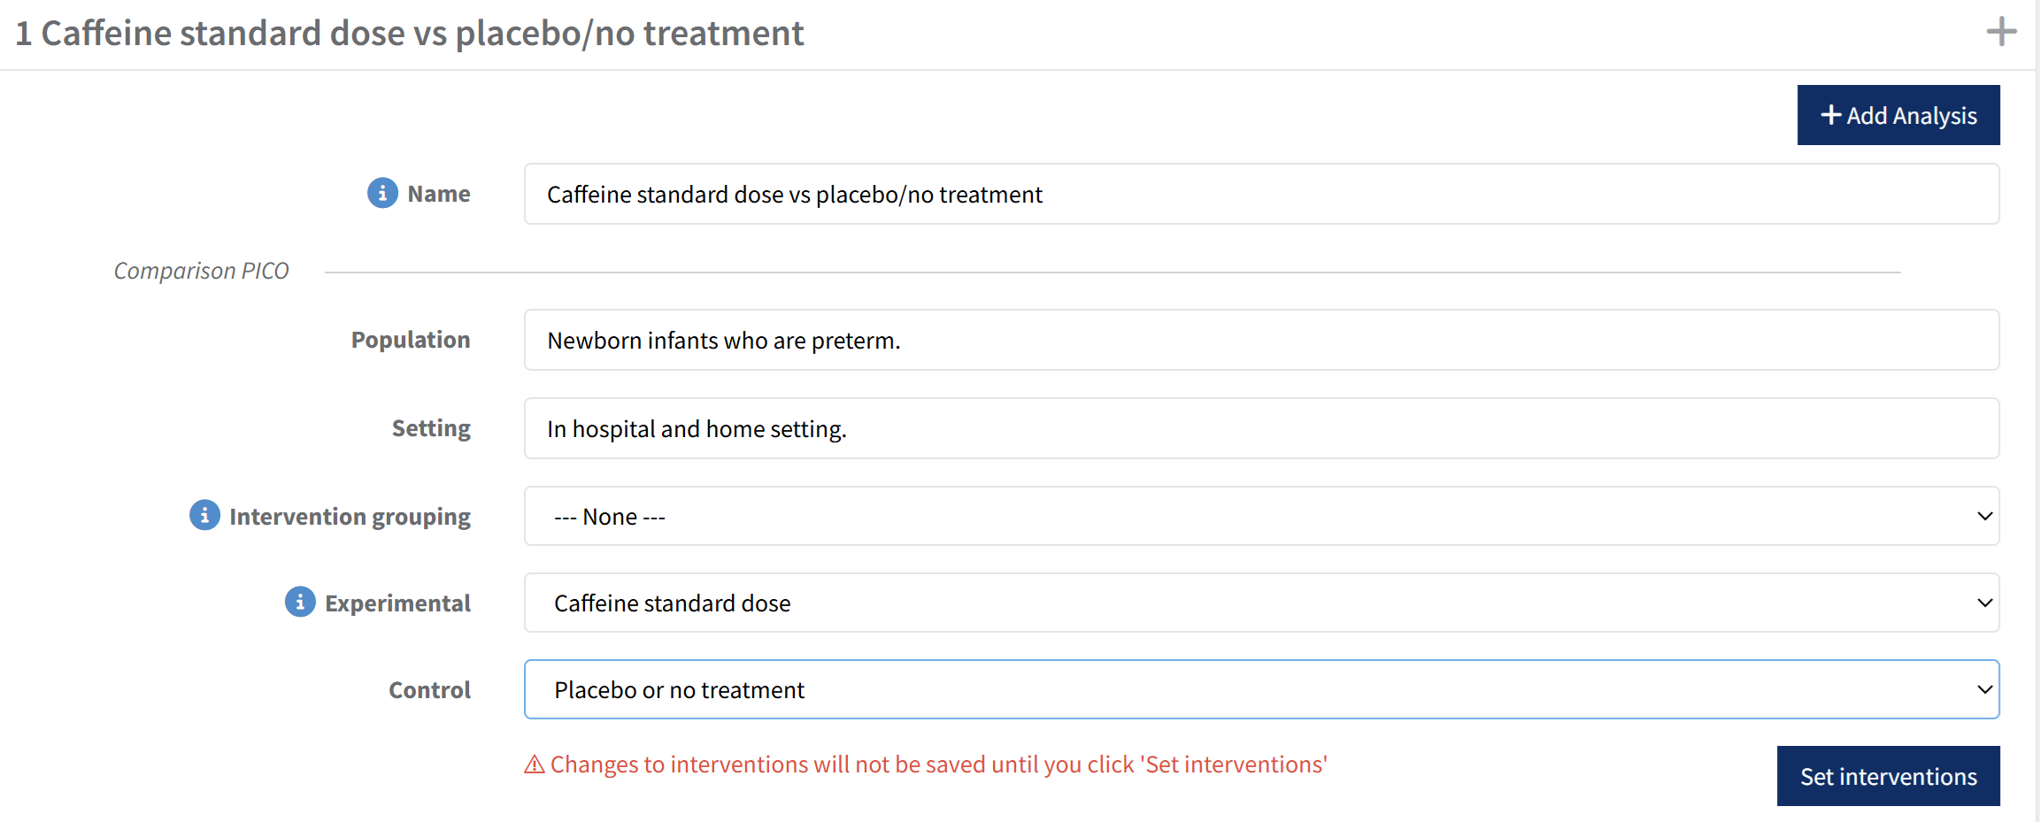Viewport: 2040px width, 822px height.
Task: Click info icon beside Intervention grouping
Action: [204, 515]
